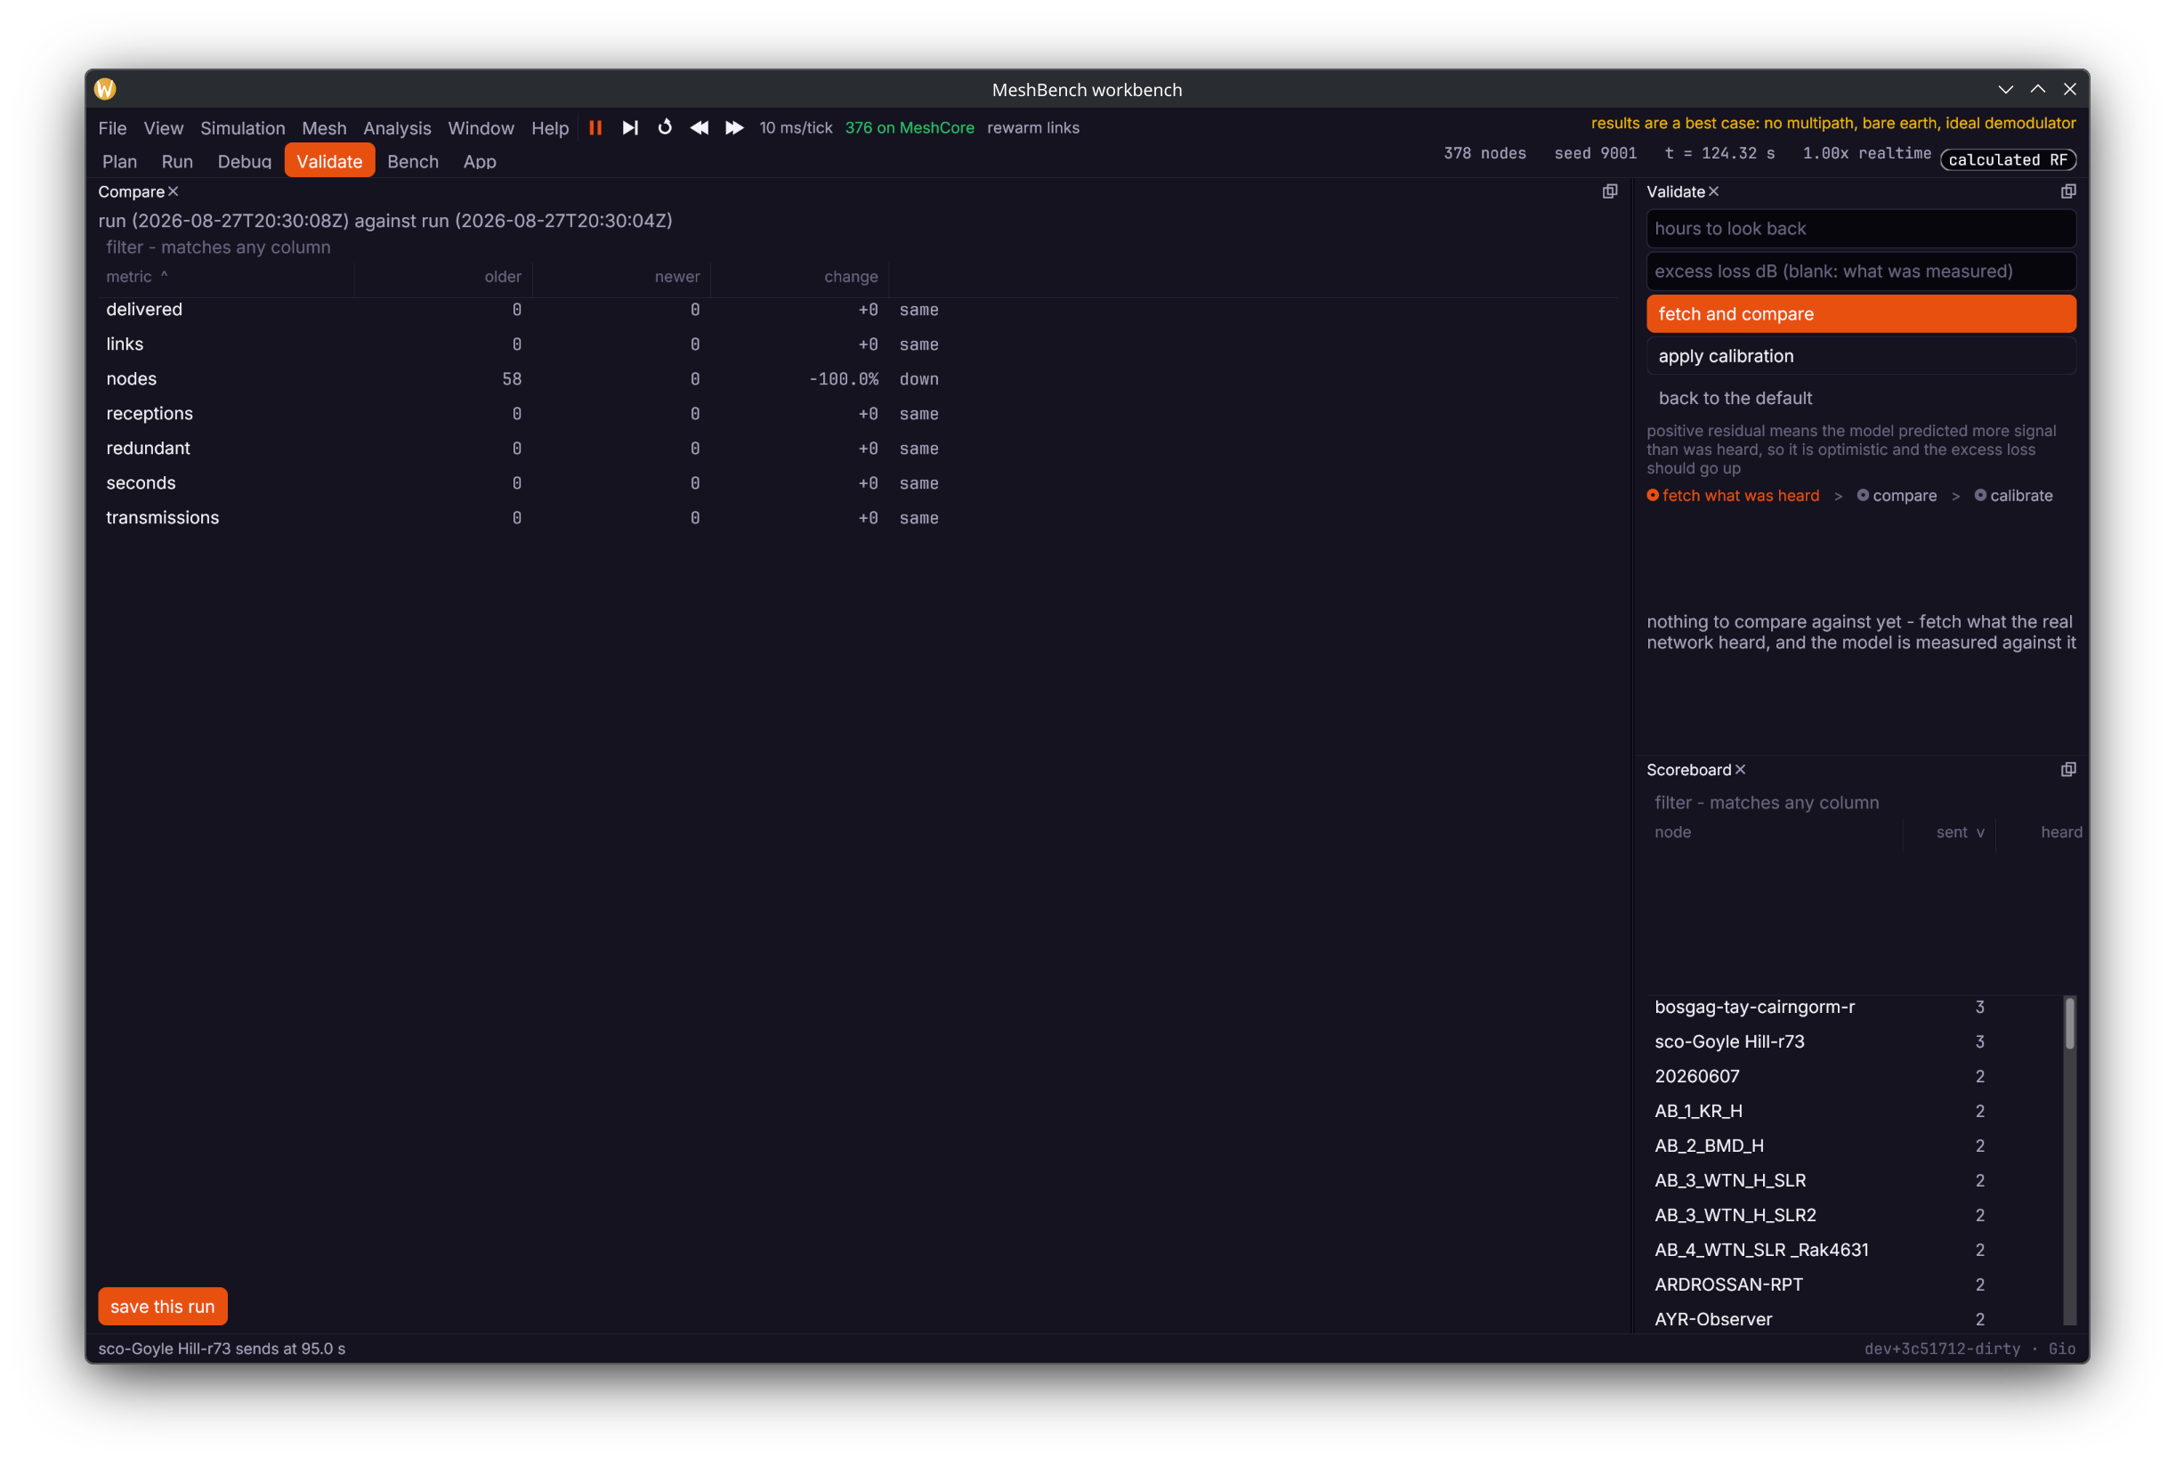The width and height of the screenshot is (2176, 1466).
Task: Click the rewarm links button
Action: (1033, 128)
